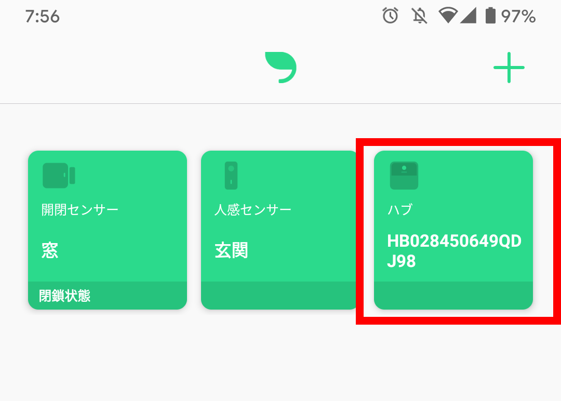Select the ハブ label

pos(400,209)
